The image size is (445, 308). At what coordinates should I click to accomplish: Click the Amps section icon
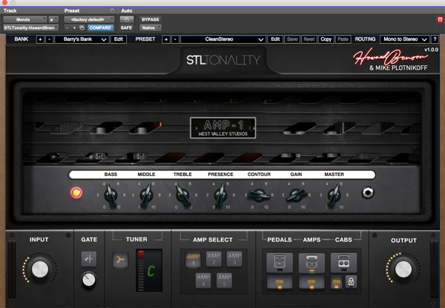click(311, 262)
